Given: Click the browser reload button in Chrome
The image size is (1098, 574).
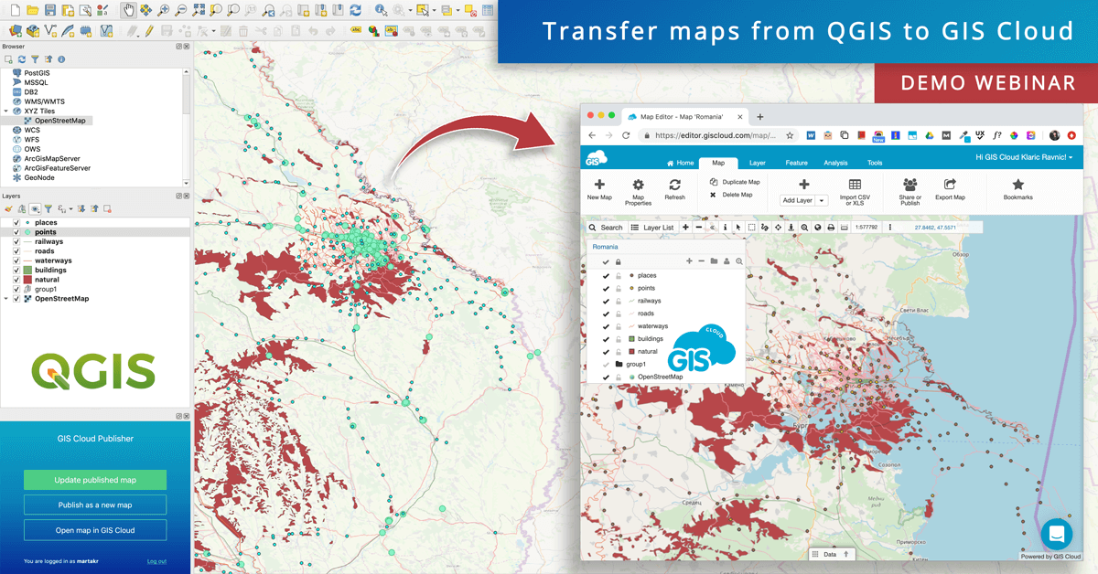Looking at the screenshot, I should click(626, 135).
